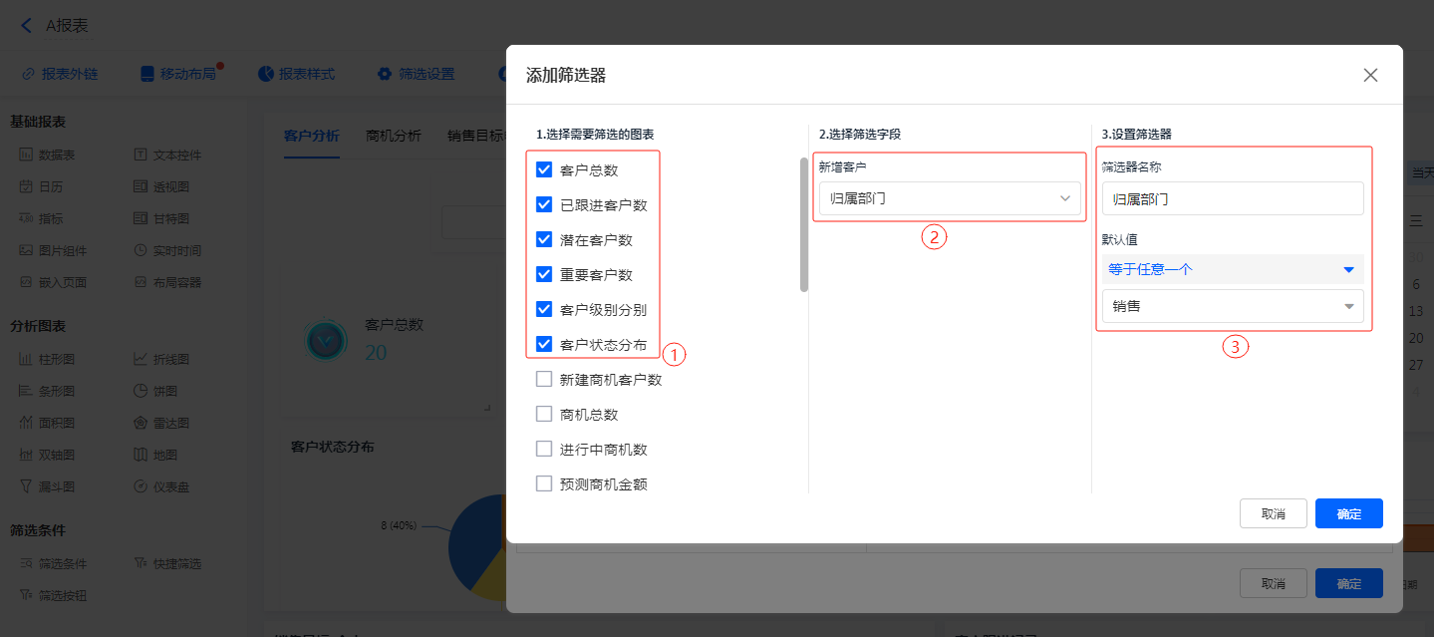The width and height of the screenshot is (1434, 637).
Task: Expand the 销售 default value dropdown
Action: pyautogui.click(x=1233, y=306)
